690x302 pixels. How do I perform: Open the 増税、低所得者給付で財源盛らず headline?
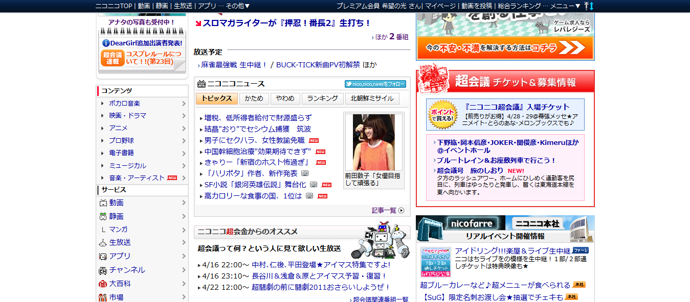click(x=258, y=118)
